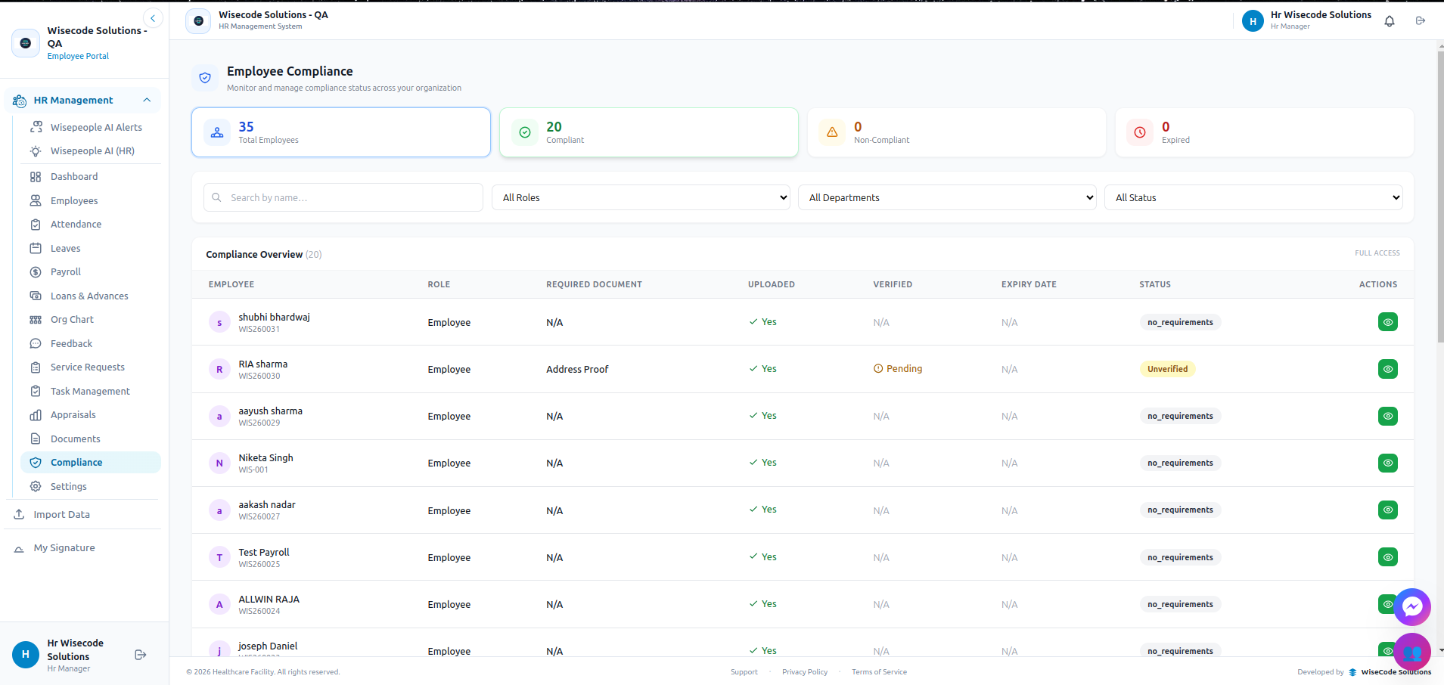Click the Wisecode logo in top header
This screenshot has height=685, width=1444.
(198, 21)
